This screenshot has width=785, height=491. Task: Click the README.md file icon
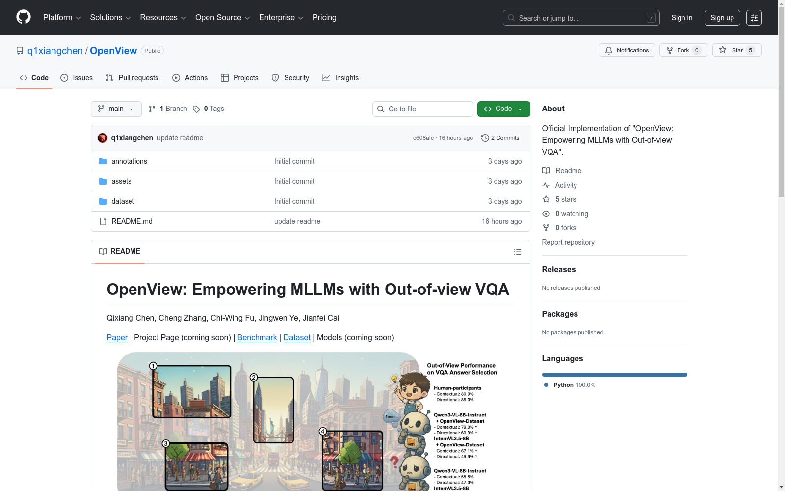(103, 221)
